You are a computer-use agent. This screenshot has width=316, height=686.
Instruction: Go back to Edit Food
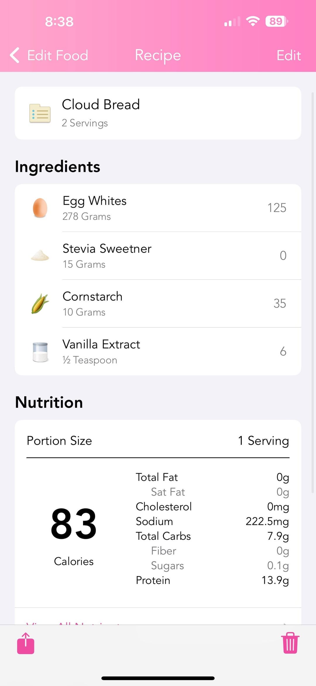coord(58,55)
